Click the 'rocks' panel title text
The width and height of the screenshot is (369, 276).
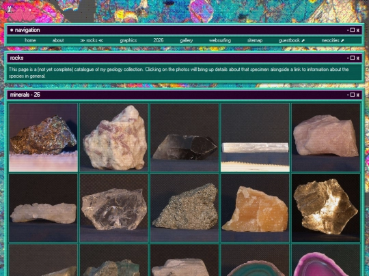pos(16,58)
